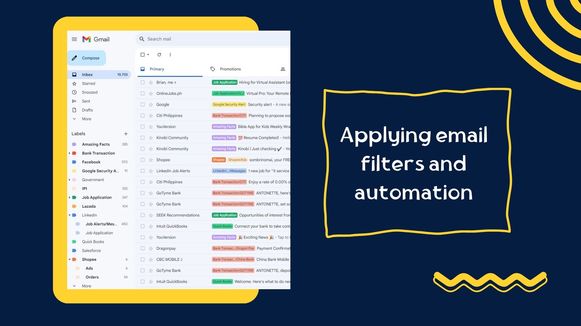Image resolution: width=581 pixels, height=326 pixels.
Task: Click the refresh inbox icon
Action: (159, 55)
